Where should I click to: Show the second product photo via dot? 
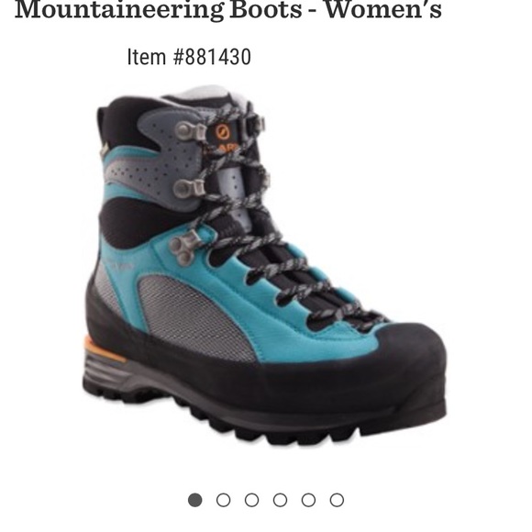[x=223, y=500]
